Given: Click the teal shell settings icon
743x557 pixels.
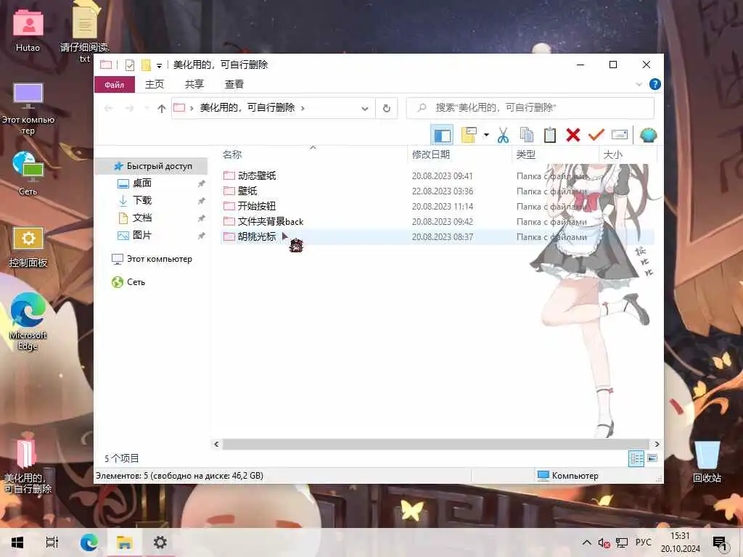Looking at the screenshot, I should point(648,136).
